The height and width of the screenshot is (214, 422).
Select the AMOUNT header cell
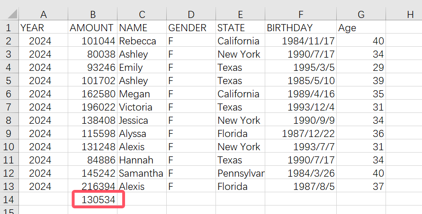(92, 28)
